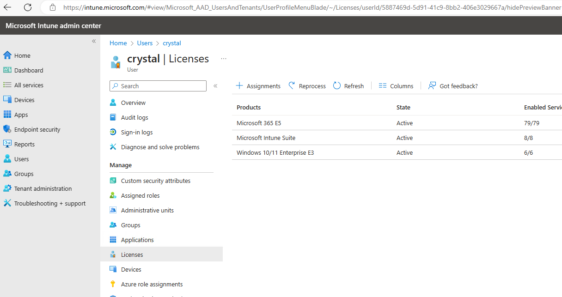Click the blade Search field
The image size is (562, 297).
158,86
